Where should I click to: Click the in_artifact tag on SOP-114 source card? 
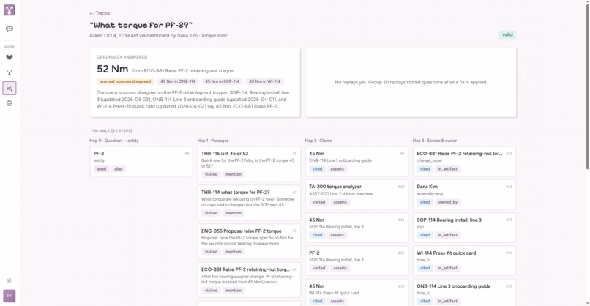tap(447, 235)
